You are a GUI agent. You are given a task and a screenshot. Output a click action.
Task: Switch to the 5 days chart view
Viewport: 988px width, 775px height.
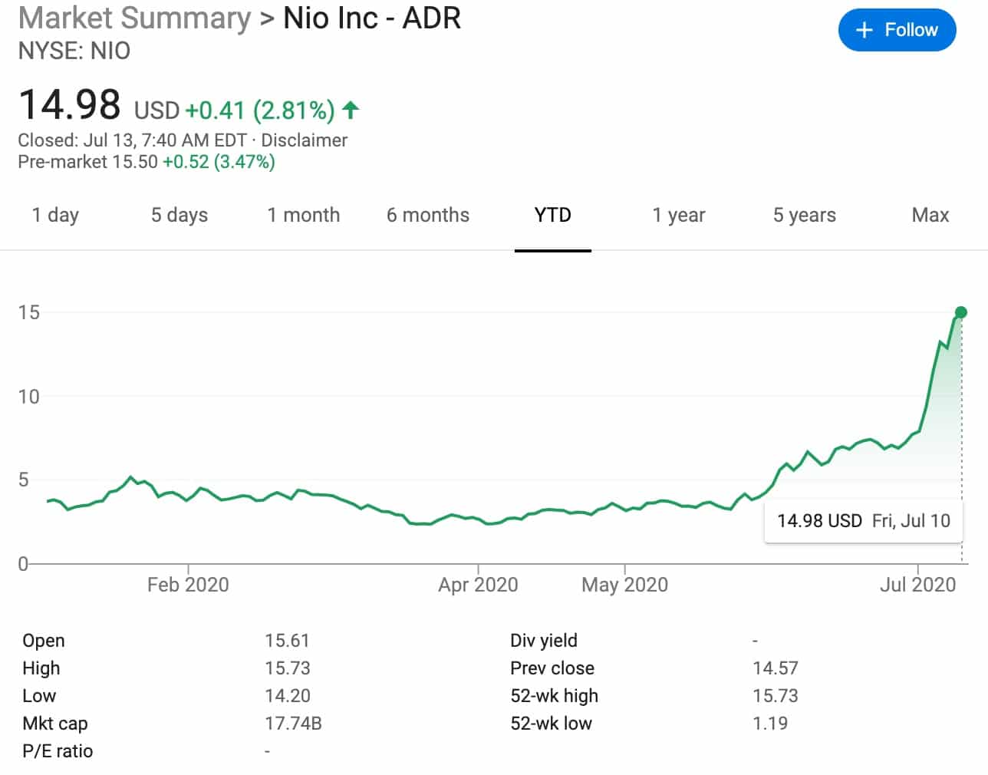179,216
